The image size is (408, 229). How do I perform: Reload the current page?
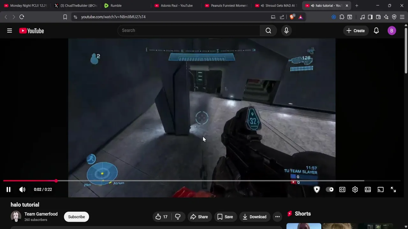[22, 17]
